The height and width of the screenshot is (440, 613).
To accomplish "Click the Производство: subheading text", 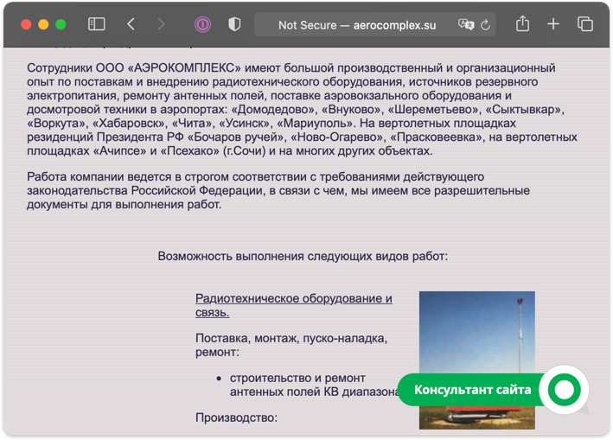I will click(x=236, y=418).
